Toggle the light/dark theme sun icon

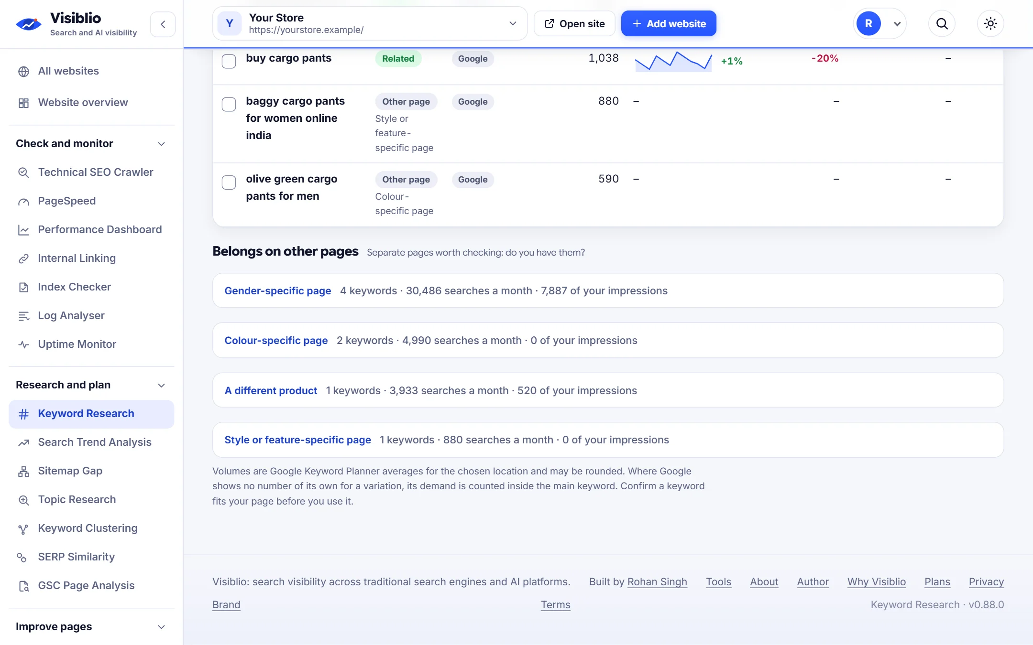click(990, 23)
